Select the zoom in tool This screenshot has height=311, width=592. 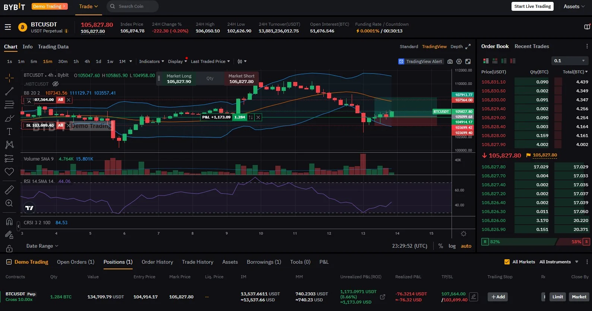(9, 203)
